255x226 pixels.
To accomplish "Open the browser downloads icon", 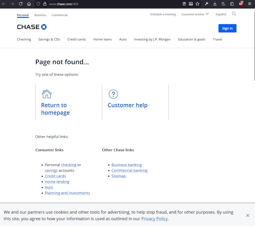I will (x=215, y=4).
